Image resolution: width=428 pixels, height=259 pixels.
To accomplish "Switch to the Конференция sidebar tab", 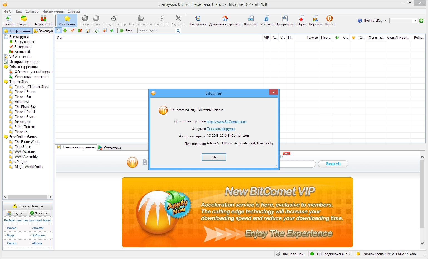I will (18, 31).
